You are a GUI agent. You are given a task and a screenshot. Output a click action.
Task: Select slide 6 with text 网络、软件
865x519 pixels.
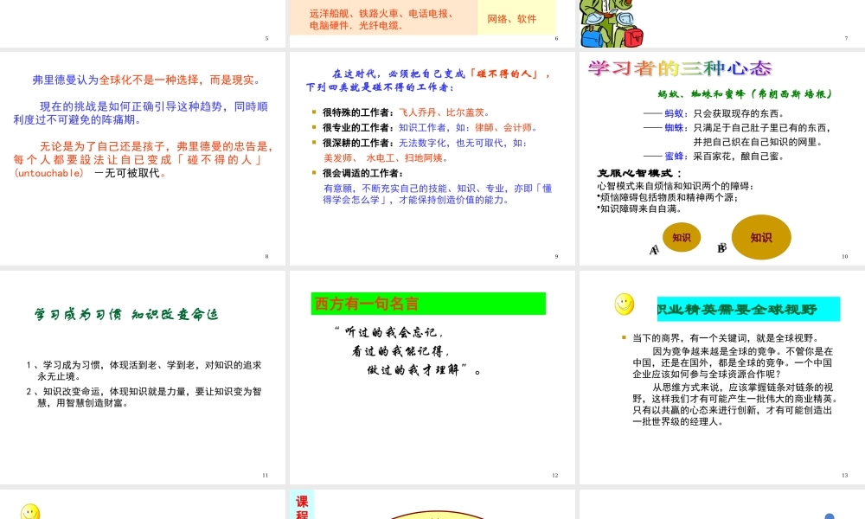point(432,23)
